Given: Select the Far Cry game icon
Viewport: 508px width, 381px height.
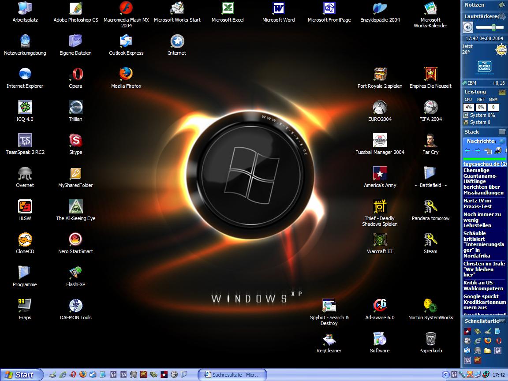Looking at the screenshot, I should 430,140.
